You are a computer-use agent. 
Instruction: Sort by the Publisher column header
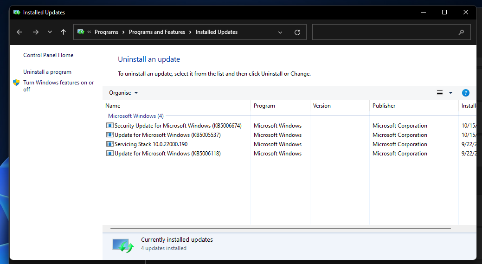click(414, 106)
